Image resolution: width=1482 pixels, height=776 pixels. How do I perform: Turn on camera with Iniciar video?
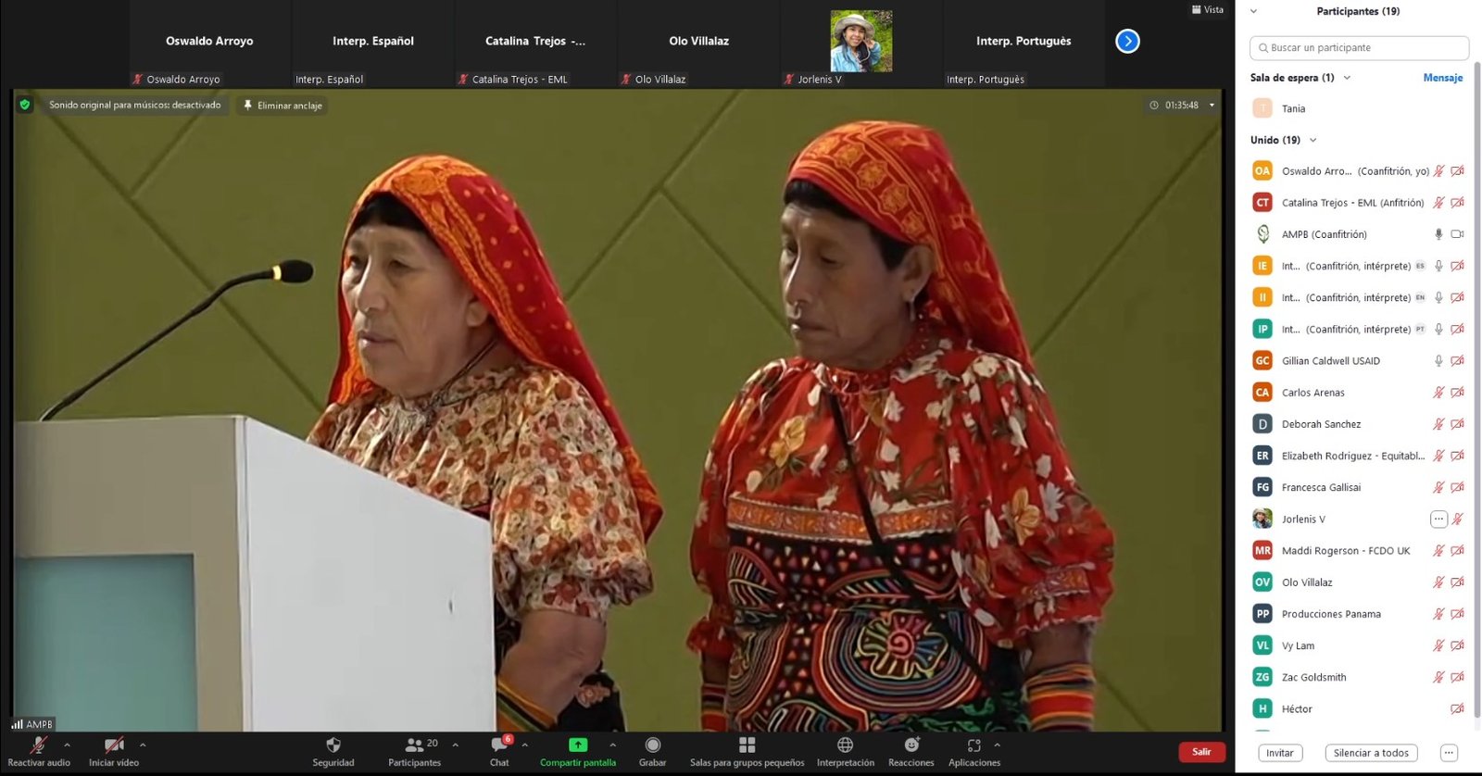pos(114,745)
